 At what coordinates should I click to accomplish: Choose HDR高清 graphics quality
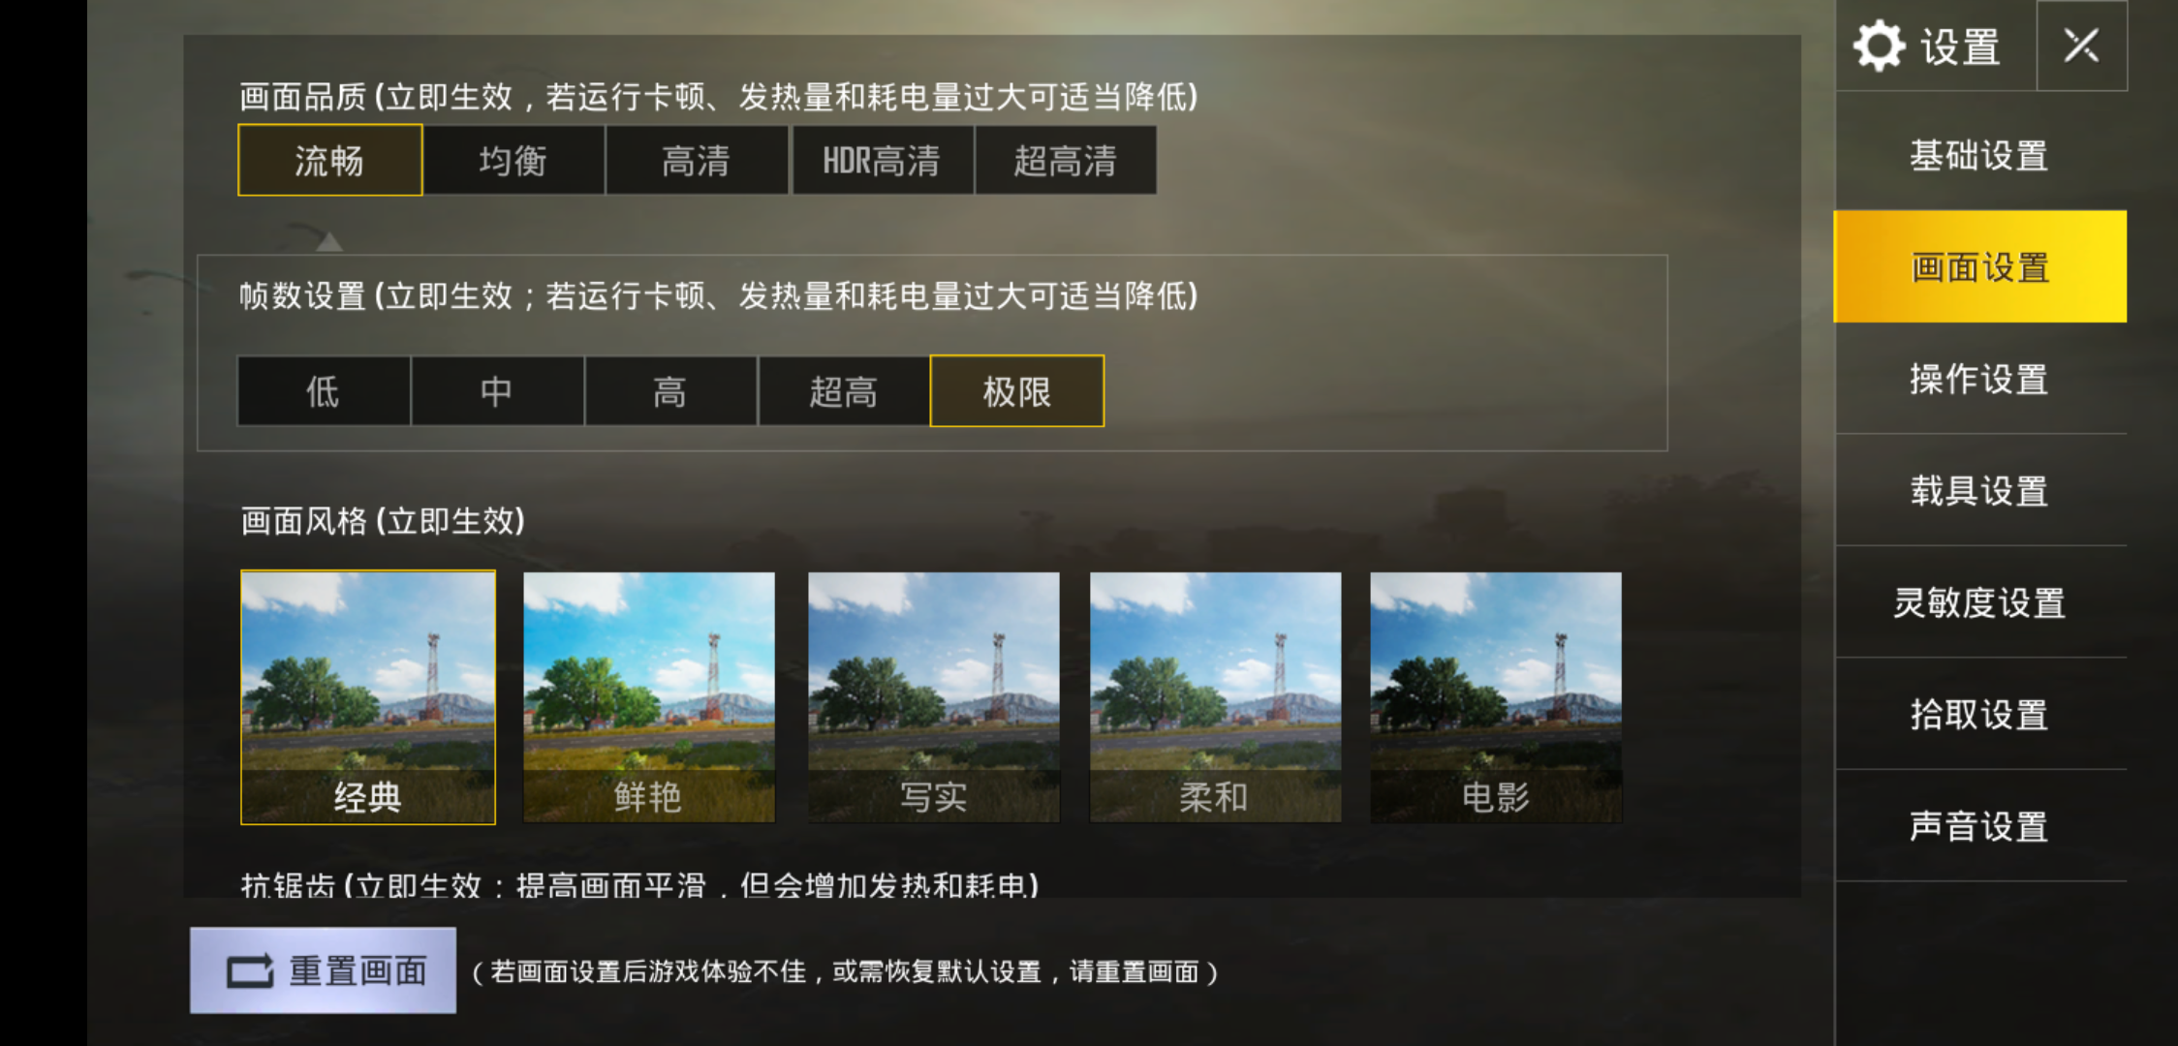pos(883,160)
